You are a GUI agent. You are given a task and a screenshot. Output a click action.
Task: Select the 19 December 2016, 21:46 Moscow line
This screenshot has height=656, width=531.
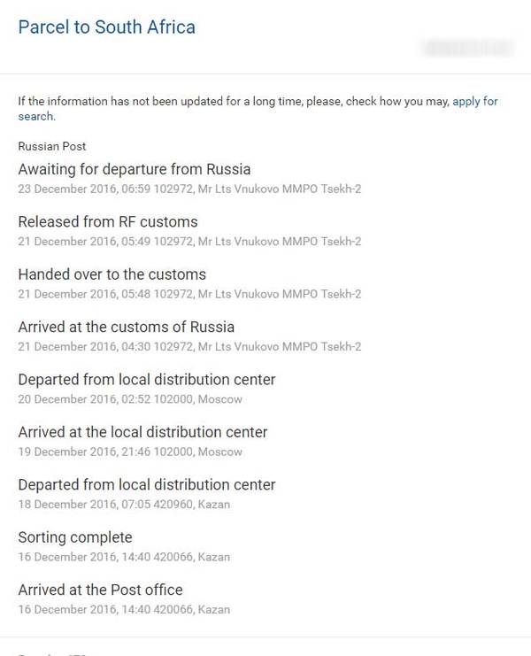pos(130,451)
